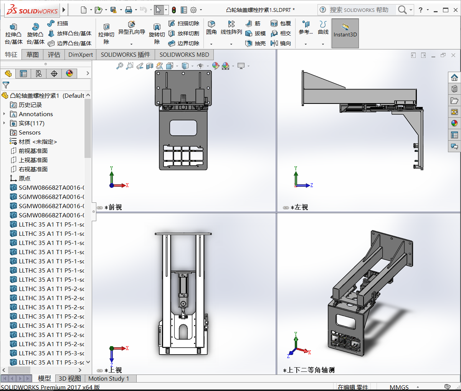Open the DimXpert tab
The height and width of the screenshot is (391, 461).
tap(81, 54)
